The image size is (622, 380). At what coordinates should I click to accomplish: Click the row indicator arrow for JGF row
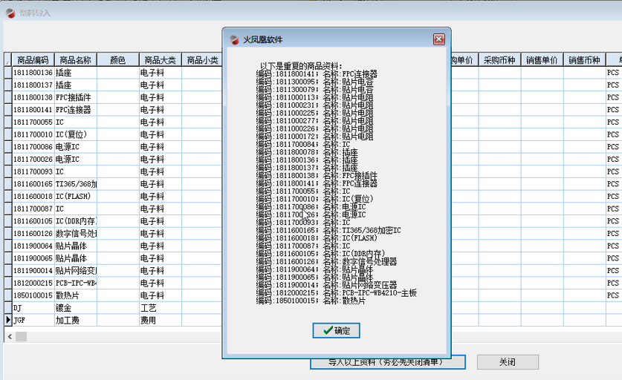click(x=8, y=320)
